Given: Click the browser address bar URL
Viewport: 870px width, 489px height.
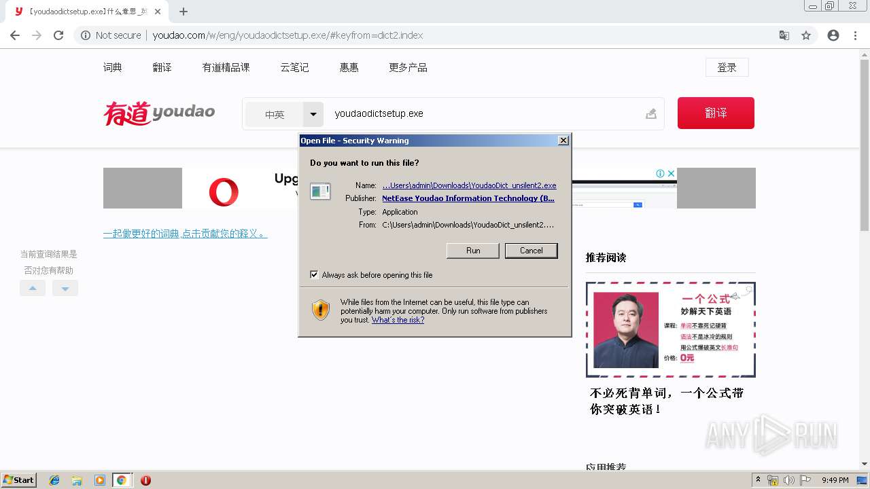Looking at the screenshot, I should tap(288, 35).
